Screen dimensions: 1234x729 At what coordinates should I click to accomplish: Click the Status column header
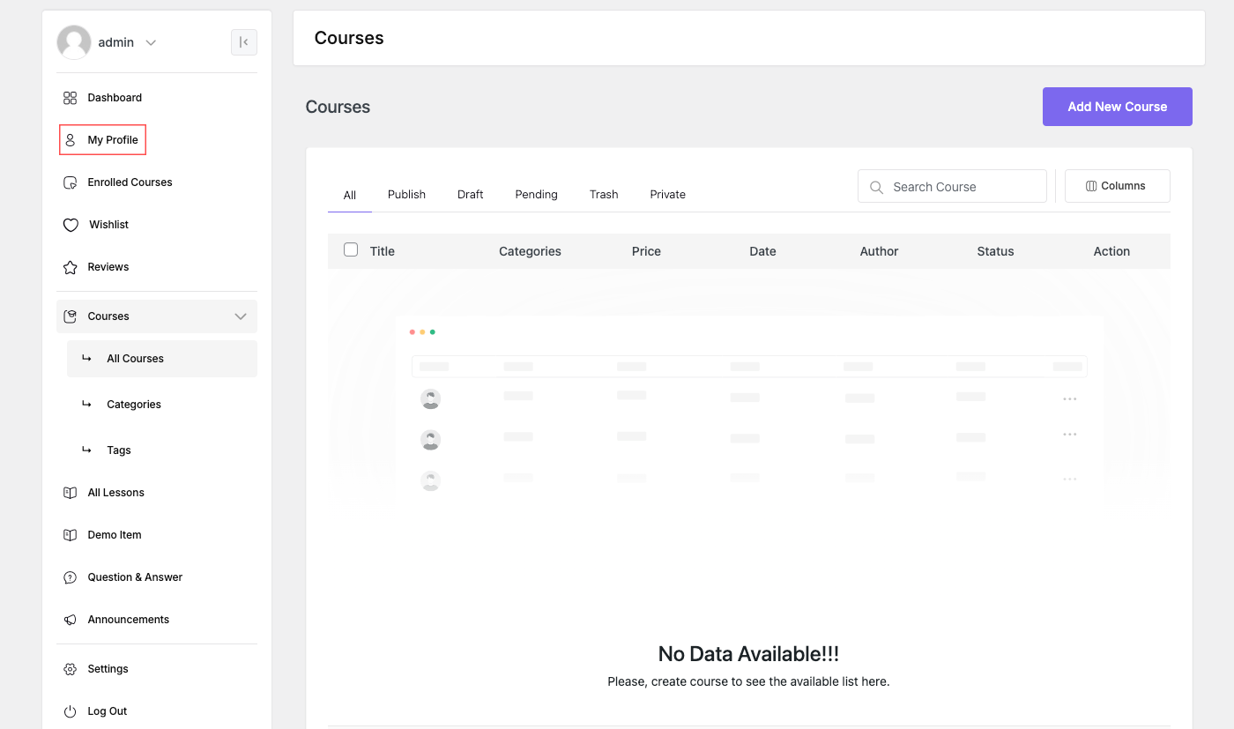(x=995, y=251)
